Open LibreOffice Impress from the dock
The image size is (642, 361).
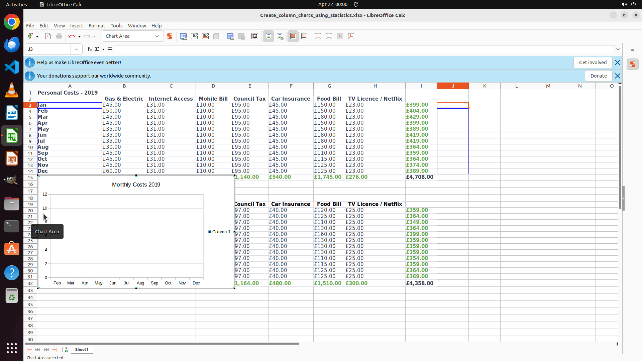pyautogui.click(x=12, y=158)
